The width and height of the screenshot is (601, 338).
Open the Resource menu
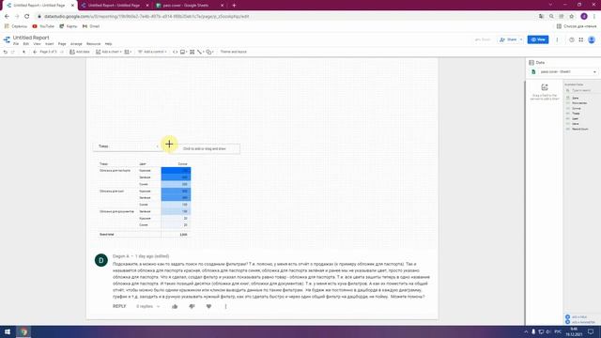[93, 44]
